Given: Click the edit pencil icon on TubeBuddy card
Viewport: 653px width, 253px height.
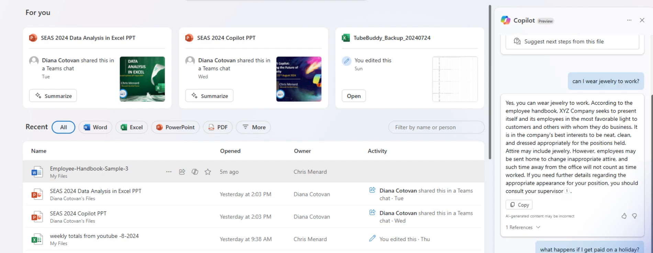Looking at the screenshot, I should (x=346, y=61).
